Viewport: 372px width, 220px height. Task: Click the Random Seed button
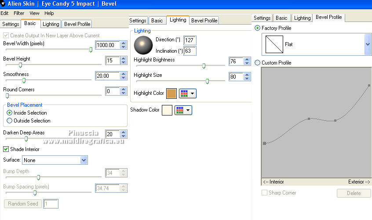(x=23, y=204)
